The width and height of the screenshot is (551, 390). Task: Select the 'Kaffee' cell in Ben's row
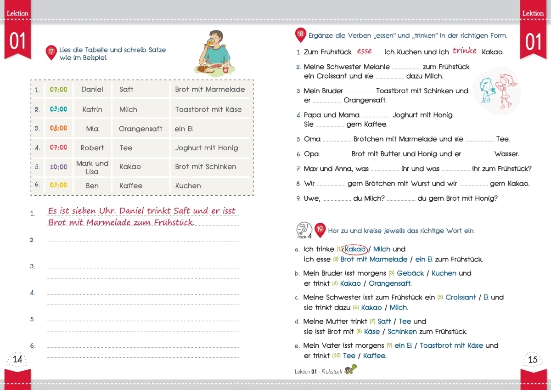pyautogui.click(x=131, y=186)
